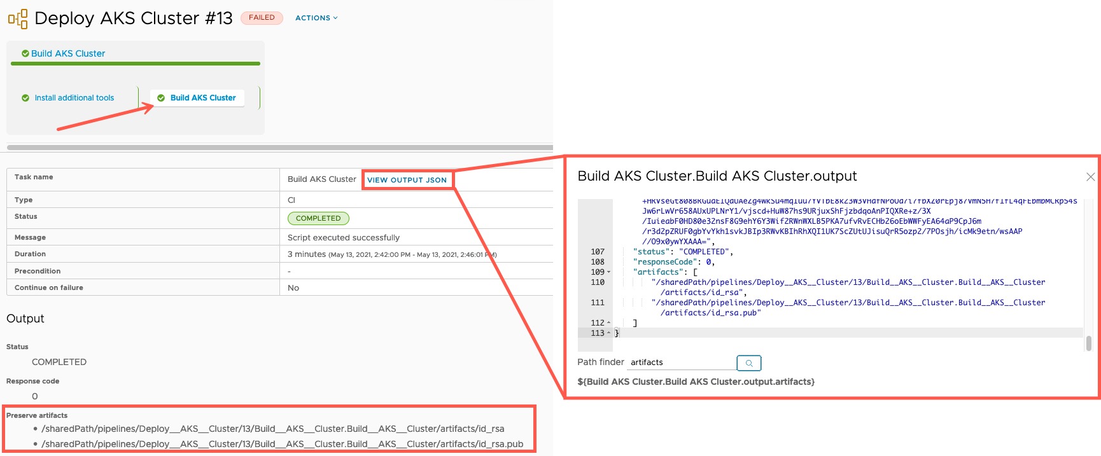
Task: Click the "responseCode": 0 JSON line
Action: (x=674, y=262)
